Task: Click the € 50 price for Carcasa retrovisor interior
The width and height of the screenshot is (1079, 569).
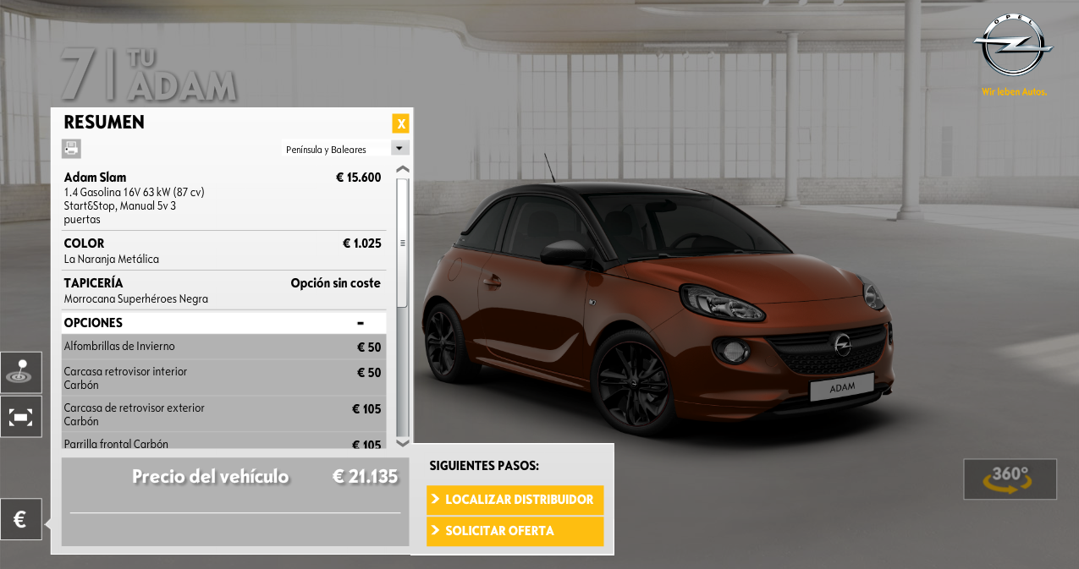Action: click(x=369, y=373)
